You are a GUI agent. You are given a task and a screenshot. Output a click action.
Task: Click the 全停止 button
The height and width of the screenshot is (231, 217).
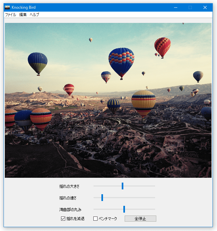pos(140,219)
